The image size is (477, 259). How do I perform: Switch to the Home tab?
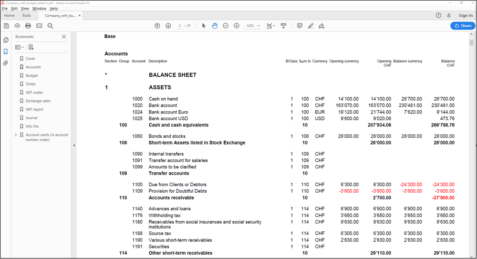click(x=9, y=16)
